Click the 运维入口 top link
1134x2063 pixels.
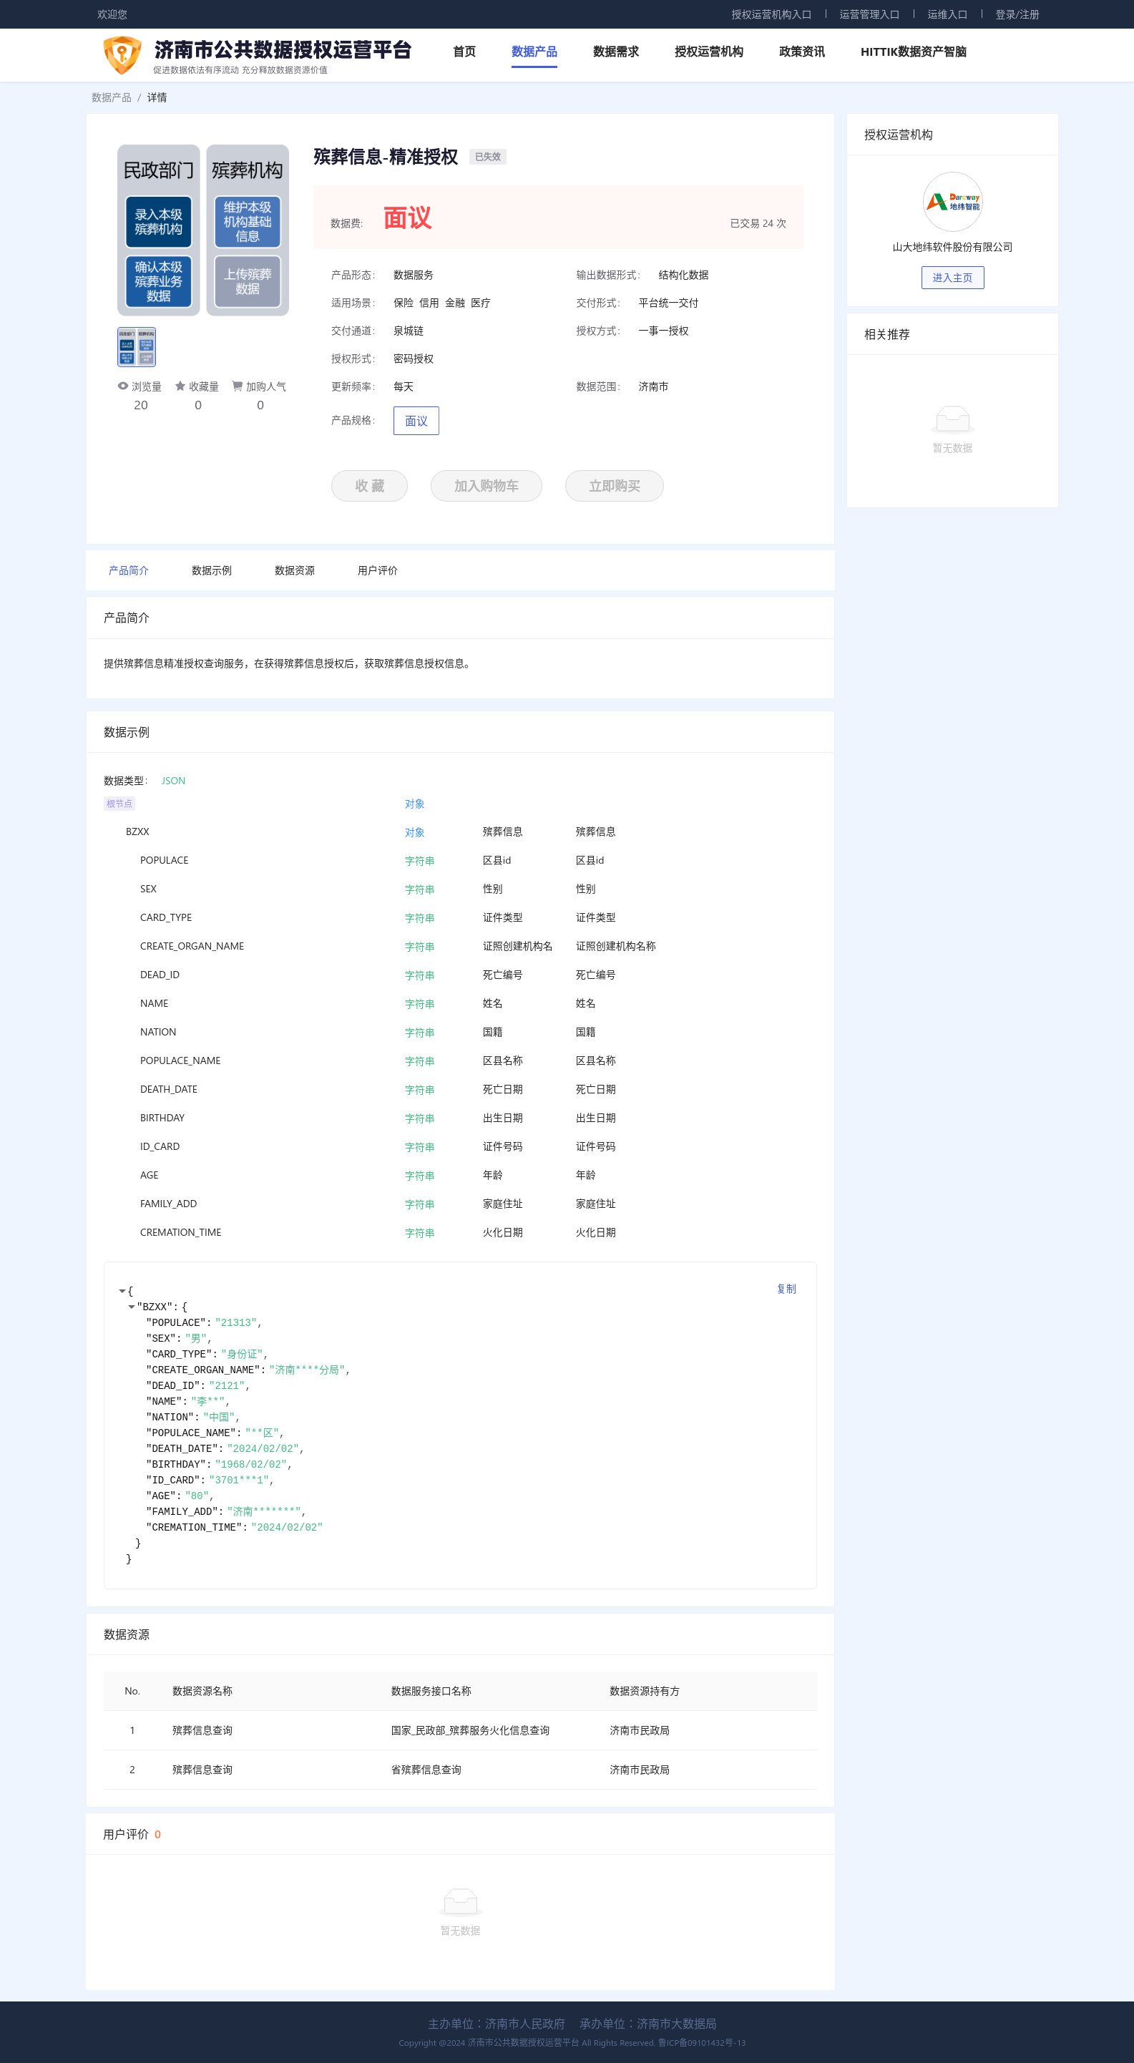click(x=947, y=14)
